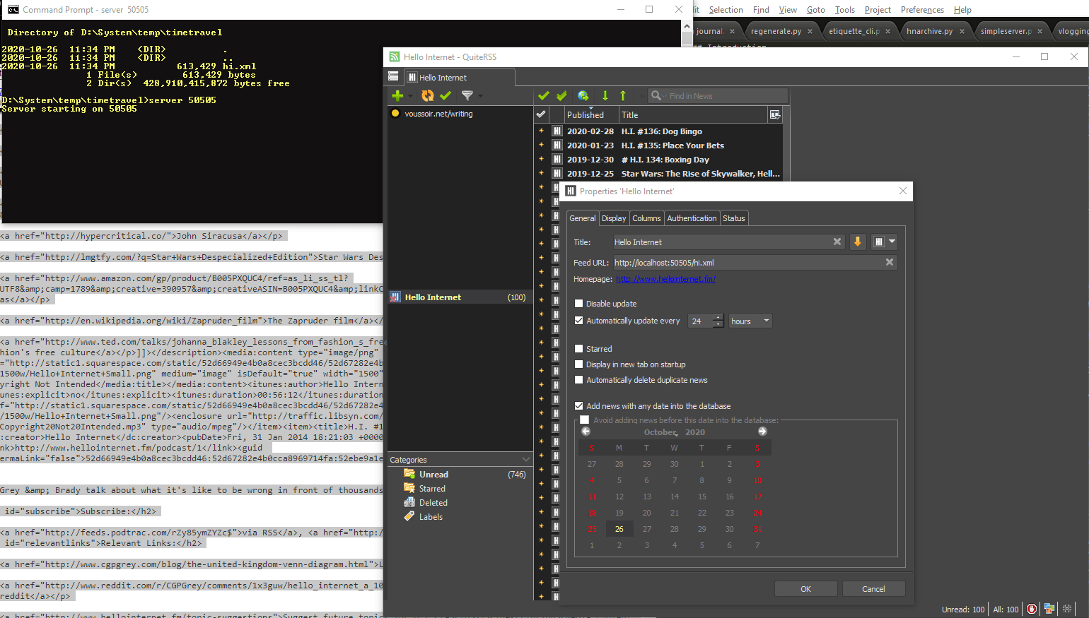Screen dimensions: 1089x618
Task: Switch to the Authentication tab
Action: tap(692, 218)
